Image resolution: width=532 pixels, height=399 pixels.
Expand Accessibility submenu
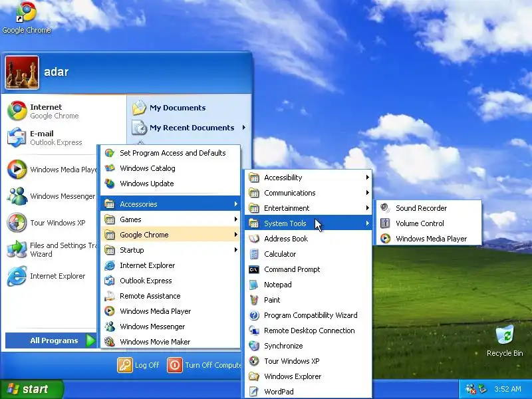[x=309, y=178]
